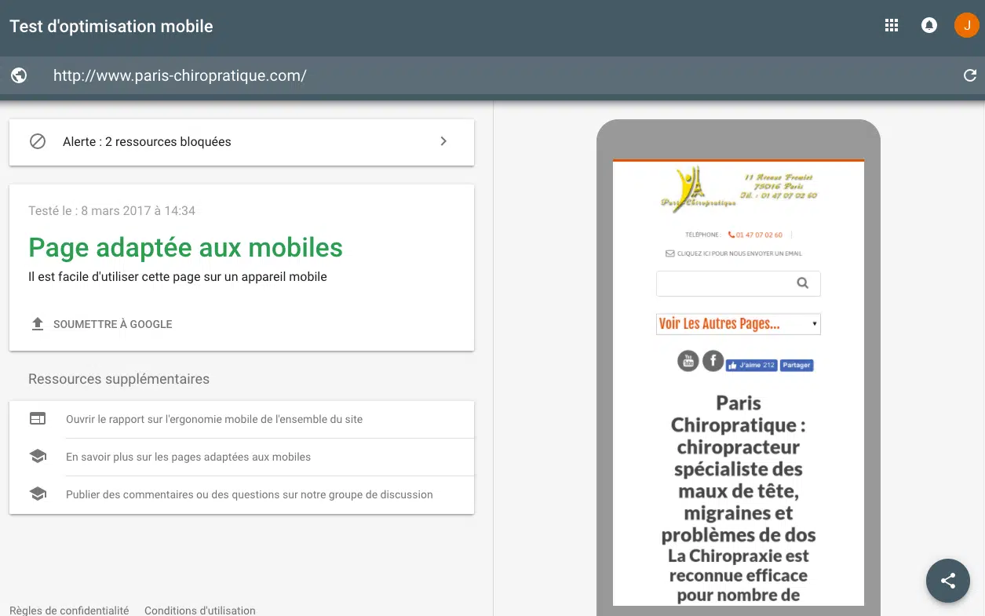Viewport: 985px width, 616px height.
Task: Expand the blocked resources chevron
Action: pyautogui.click(x=443, y=141)
